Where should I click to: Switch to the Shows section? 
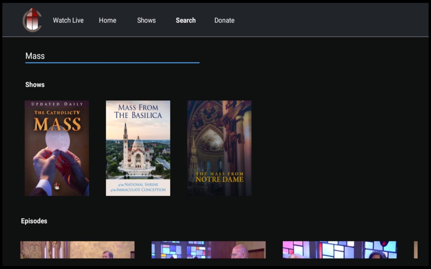(x=146, y=20)
